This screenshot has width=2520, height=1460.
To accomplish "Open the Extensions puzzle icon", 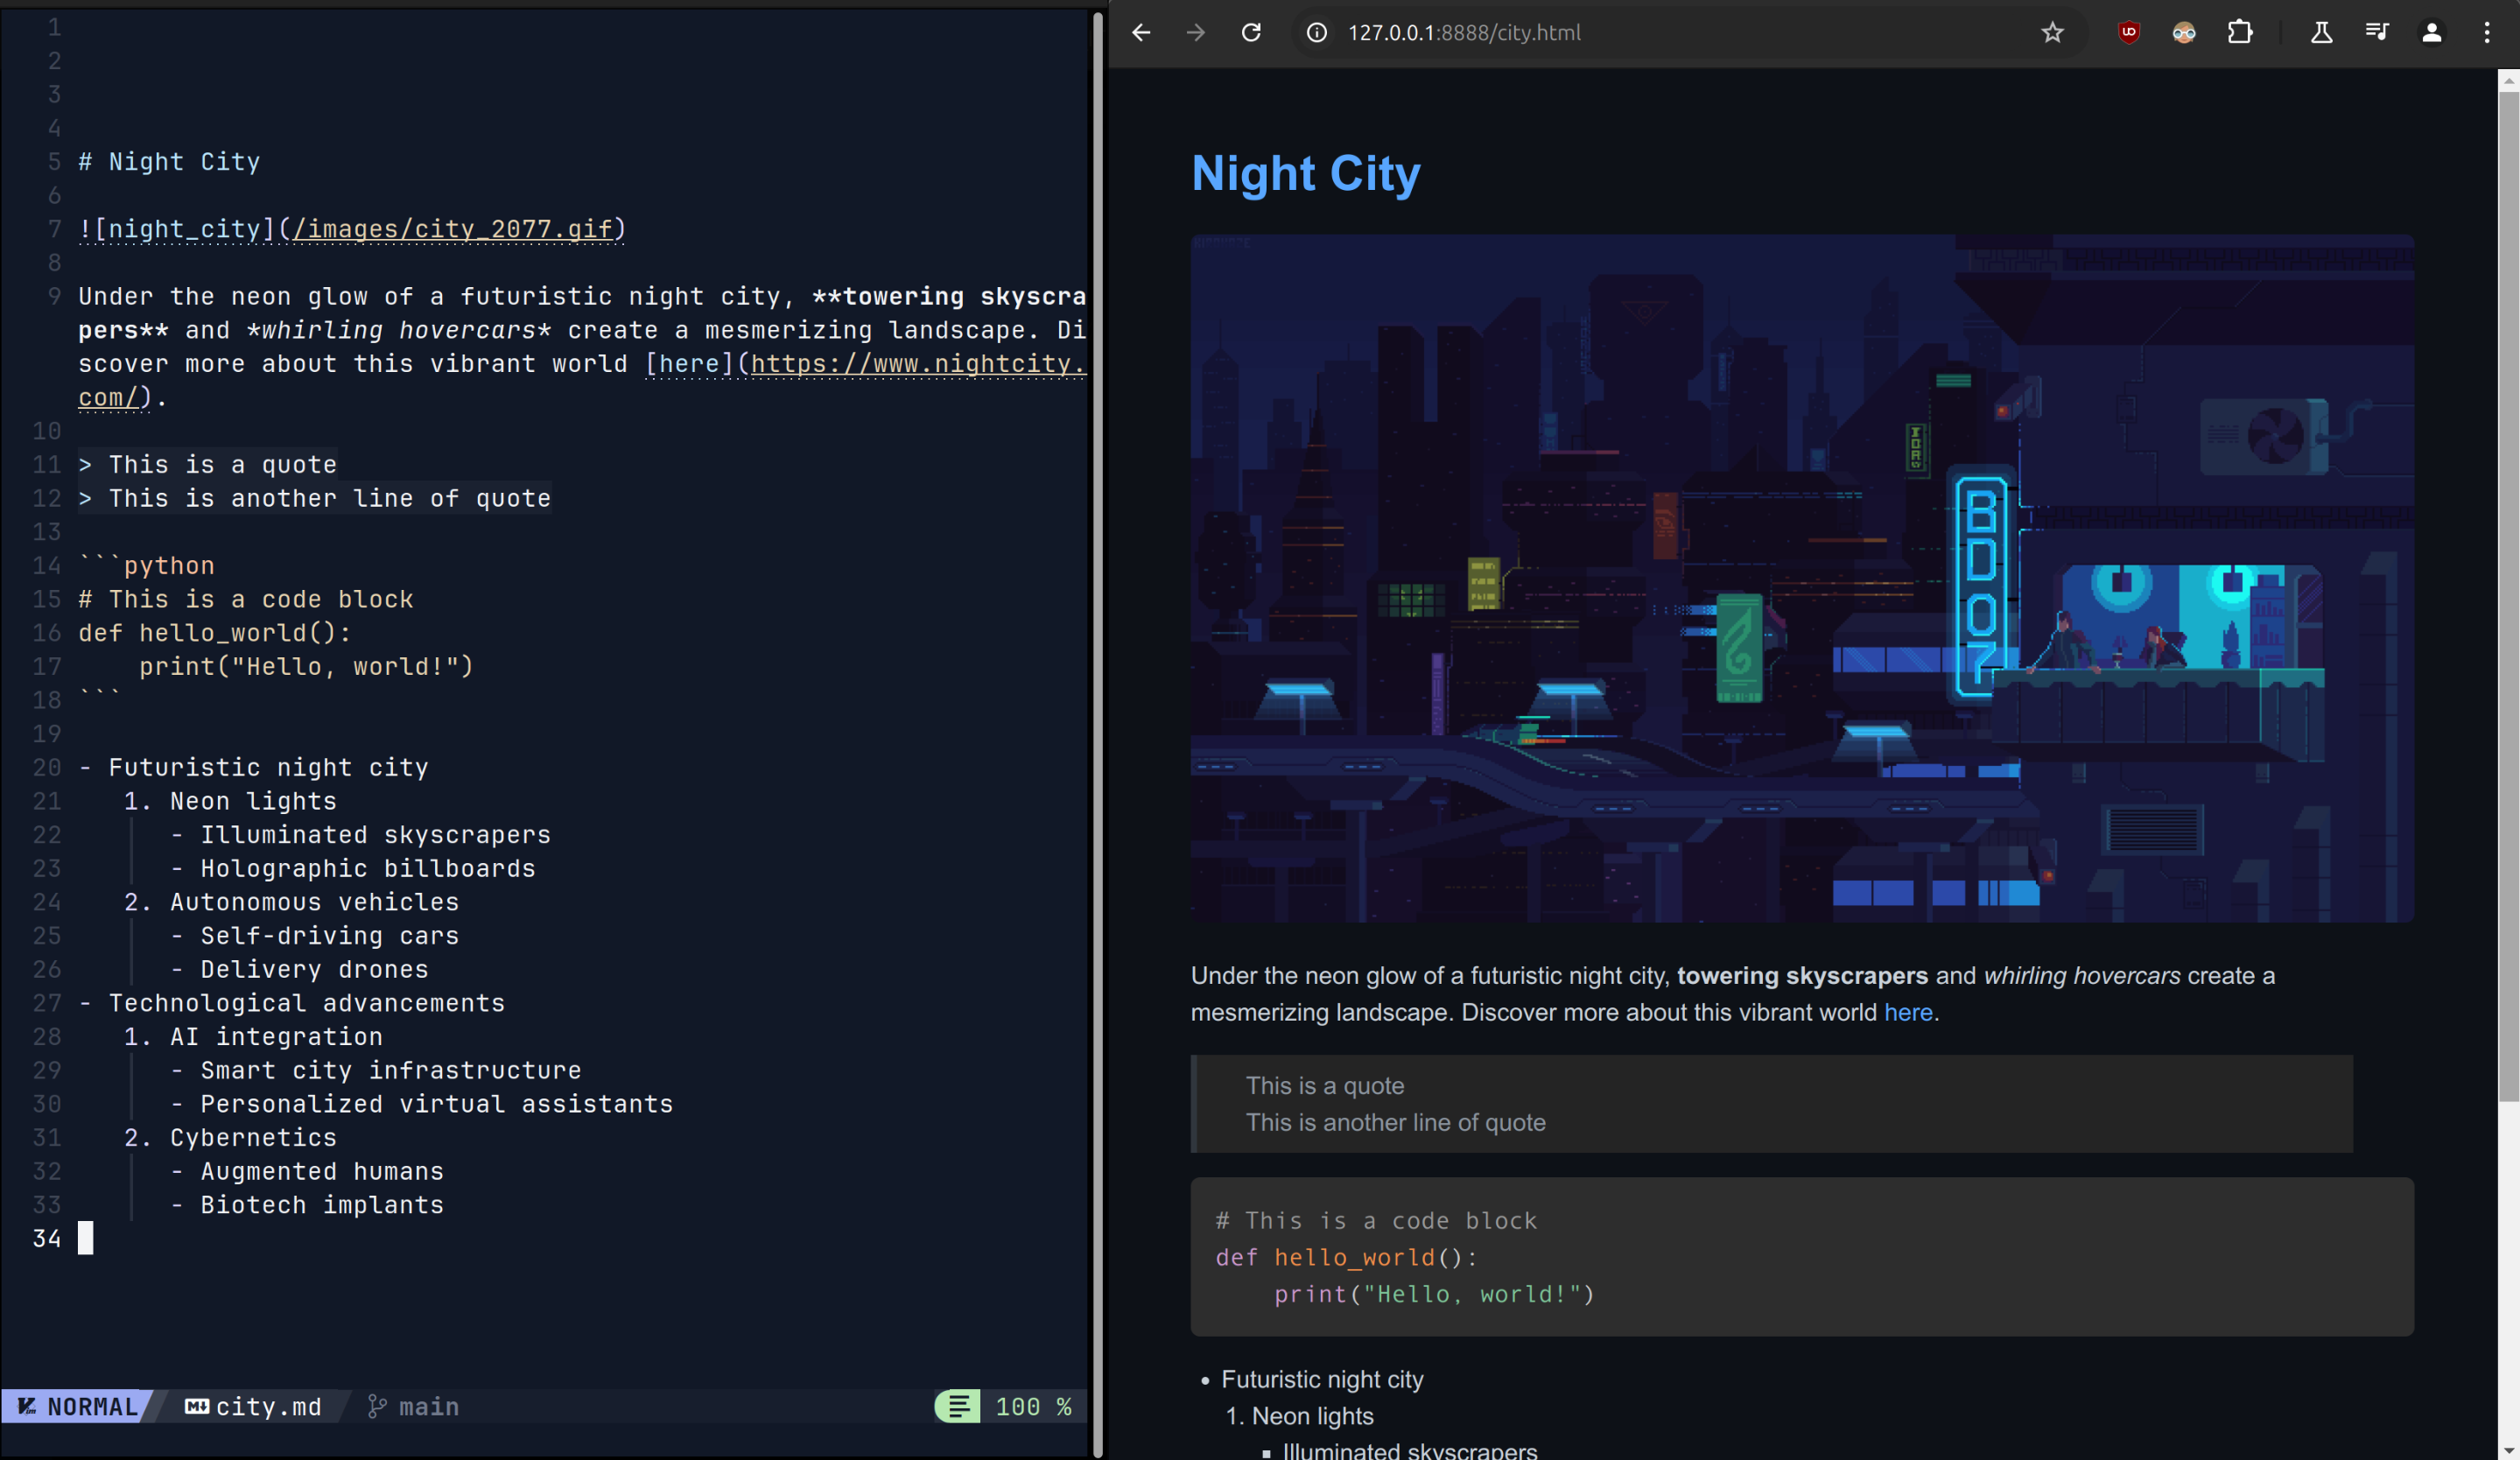I will pyautogui.click(x=2240, y=33).
